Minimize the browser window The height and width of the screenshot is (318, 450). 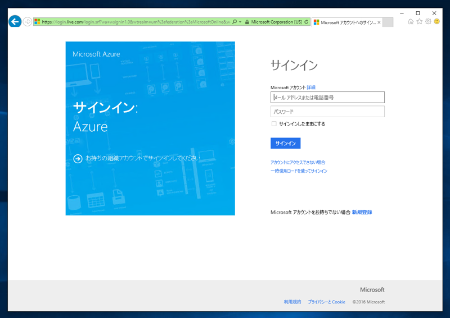(x=402, y=13)
